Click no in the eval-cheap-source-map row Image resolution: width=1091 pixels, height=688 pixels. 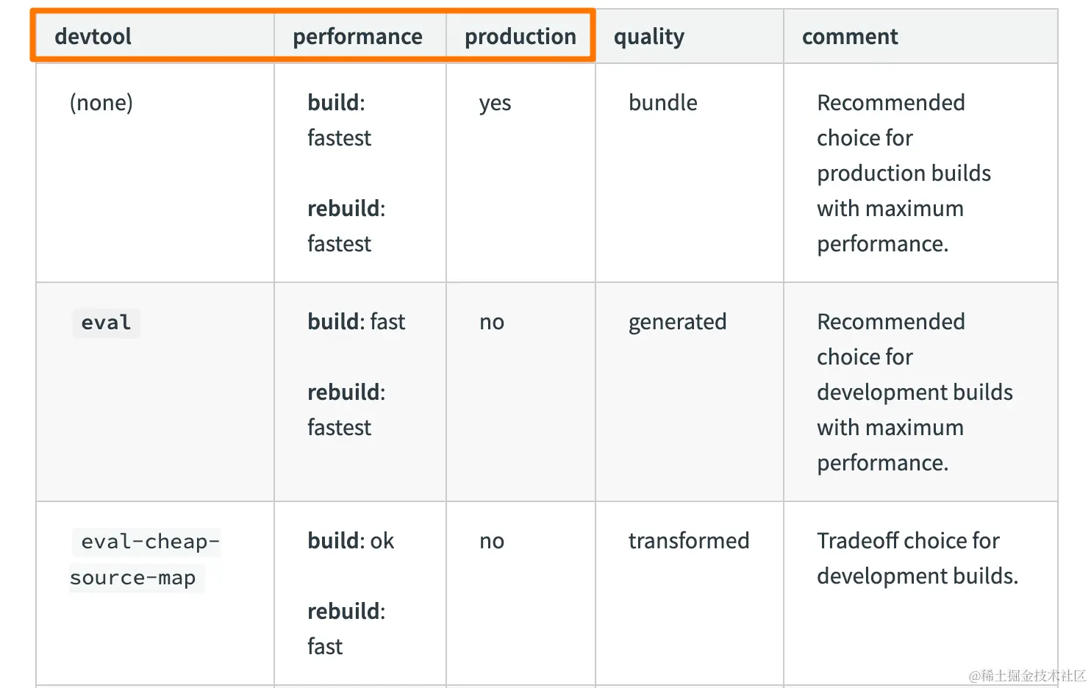point(492,541)
